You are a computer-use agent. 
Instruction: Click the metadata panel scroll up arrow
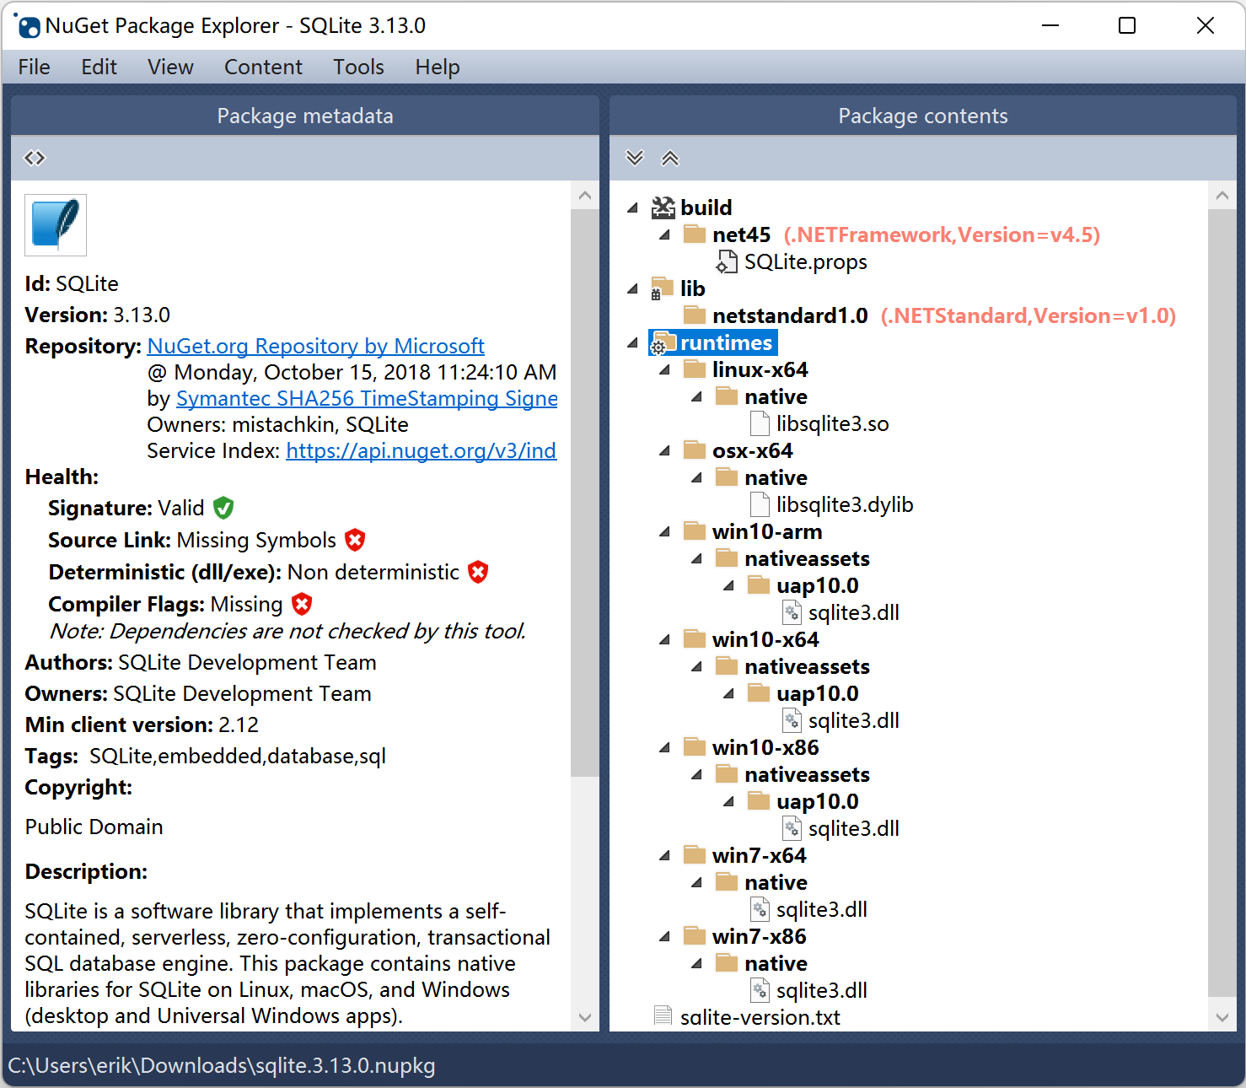[585, 196]
